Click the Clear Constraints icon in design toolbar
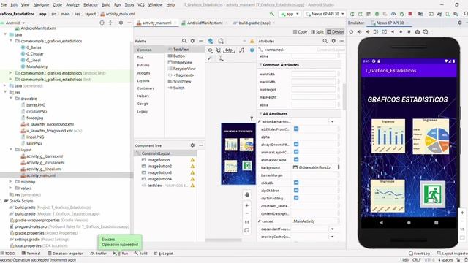 242,50
